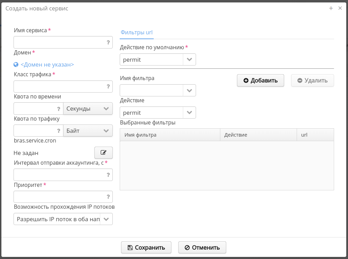Click Добавить filter button
This screenshot has height=259, width=348.
coord(260,80)
